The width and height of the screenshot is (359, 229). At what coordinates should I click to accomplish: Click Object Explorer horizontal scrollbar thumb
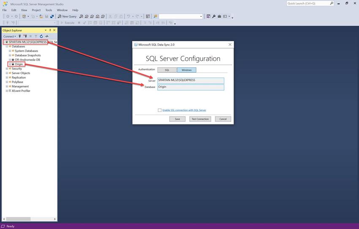tap(18, 219)
